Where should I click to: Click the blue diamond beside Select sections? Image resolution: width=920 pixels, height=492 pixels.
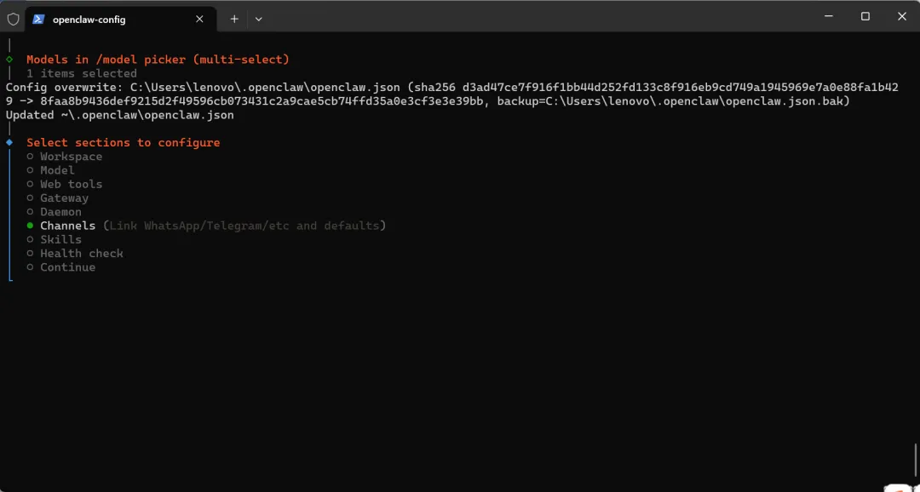point(9,142)
